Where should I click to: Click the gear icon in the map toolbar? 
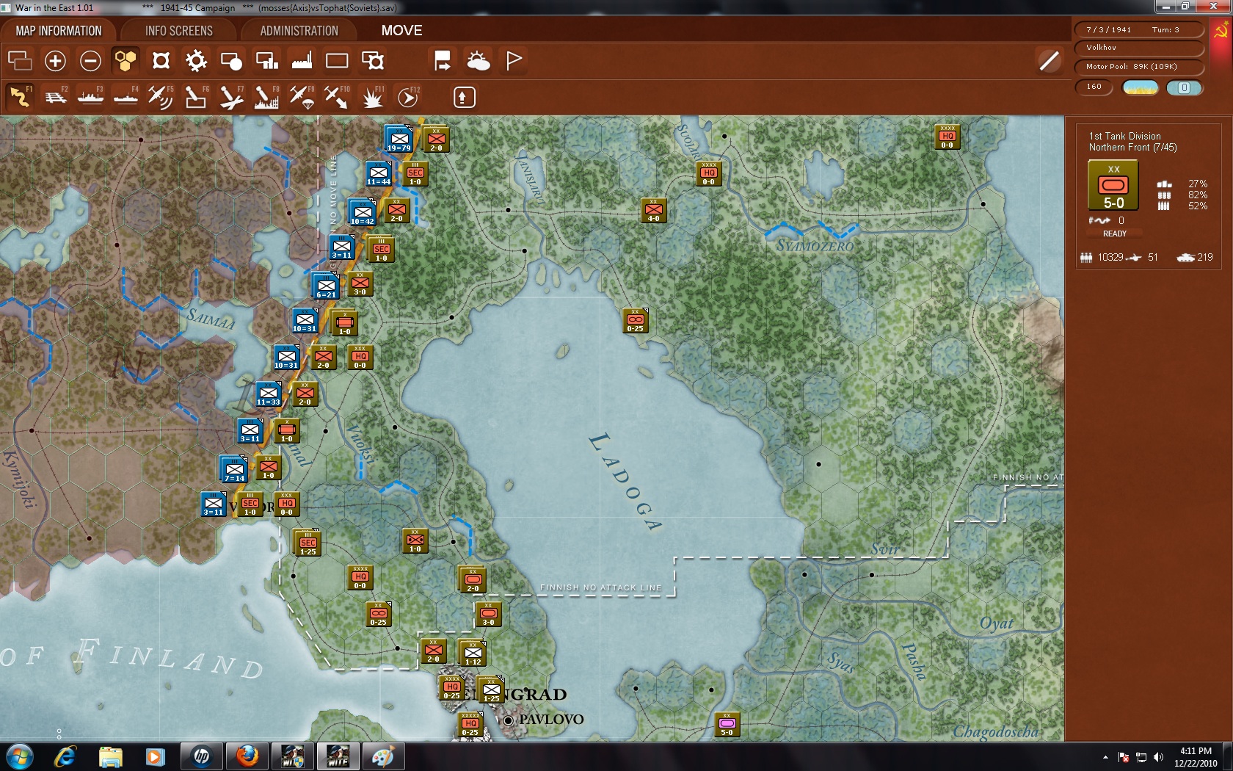pyautogui.click(x=196, y=61)
